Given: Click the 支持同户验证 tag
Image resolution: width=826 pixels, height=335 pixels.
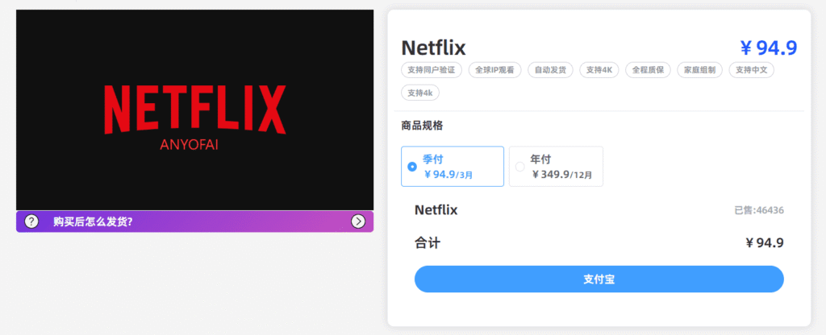Looking at the screenshot, I should coord(432,70).
